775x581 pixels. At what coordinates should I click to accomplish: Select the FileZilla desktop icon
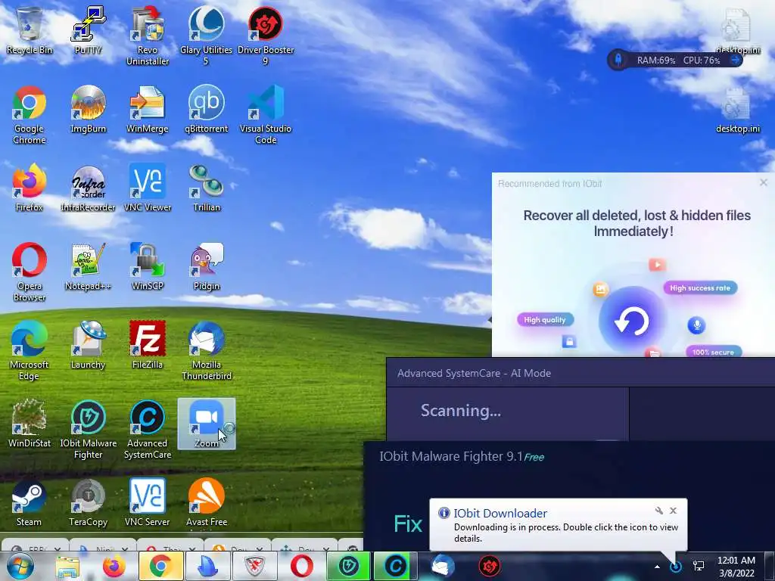click(148, 345)
